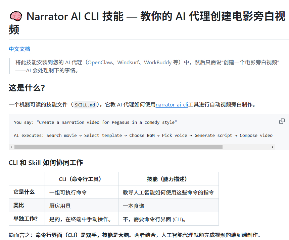
Task: Click the code block's right scroll arrow
Action: [273, 147]
